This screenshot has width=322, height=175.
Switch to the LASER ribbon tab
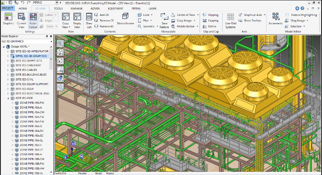(152, 8)
